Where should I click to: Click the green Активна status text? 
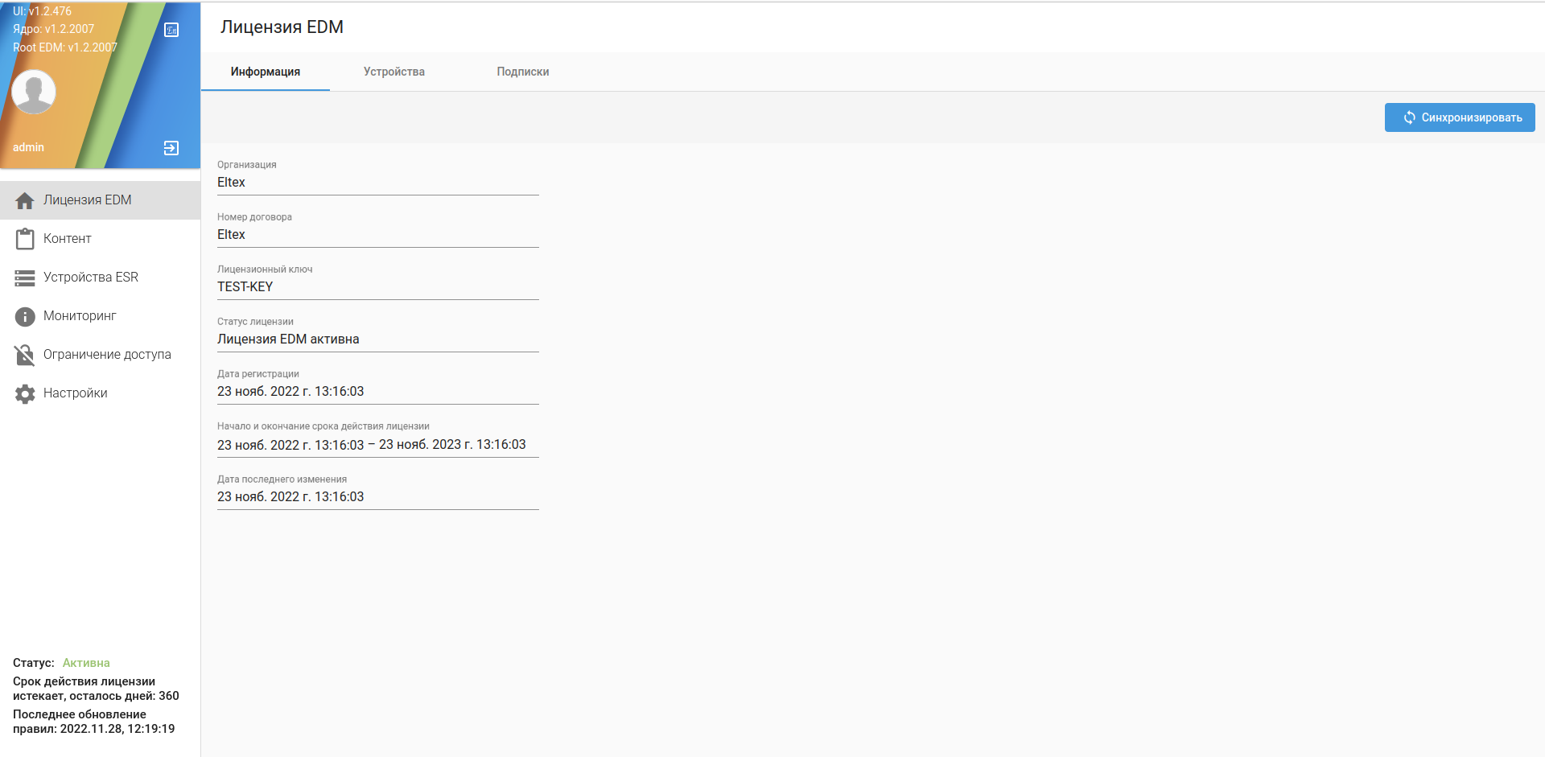[86, 663]
